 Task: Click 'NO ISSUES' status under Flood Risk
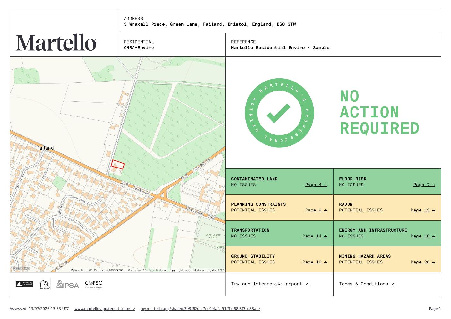click(351, 185)
